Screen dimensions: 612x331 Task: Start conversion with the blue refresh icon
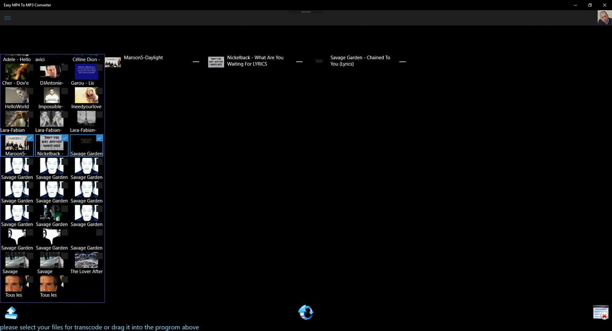click(306, 312)
